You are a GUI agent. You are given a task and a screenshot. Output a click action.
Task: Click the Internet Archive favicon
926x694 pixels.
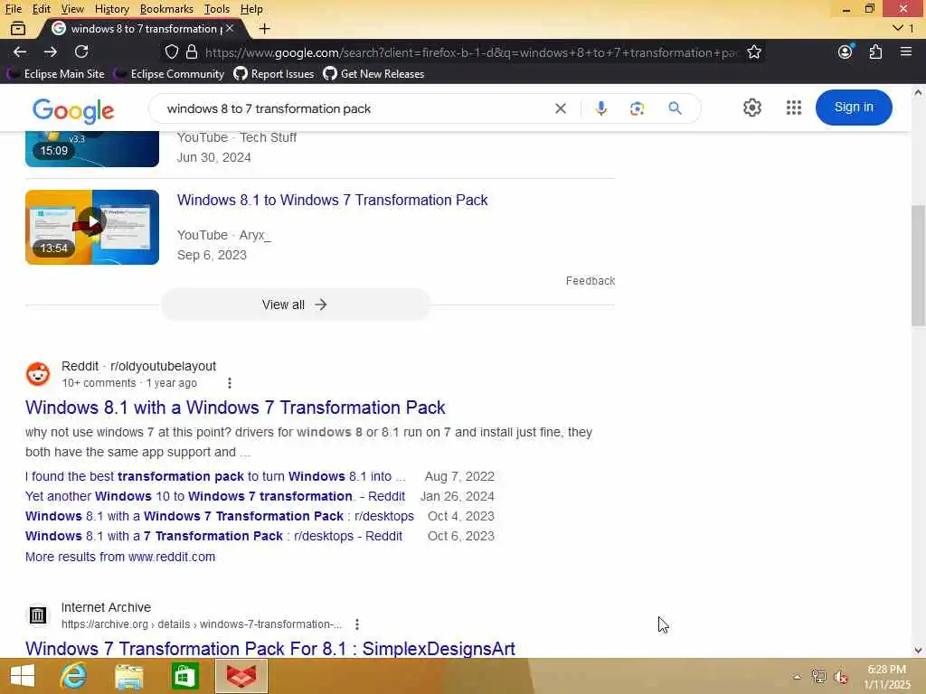click(x=38, y=615)
